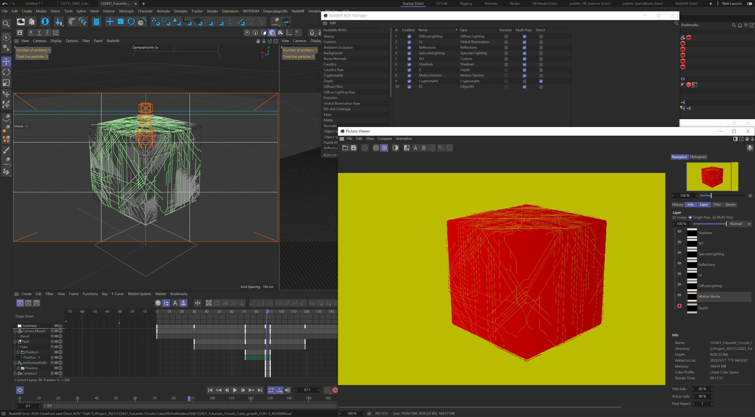Collapse the Camera Morph track

click(15, 331)
